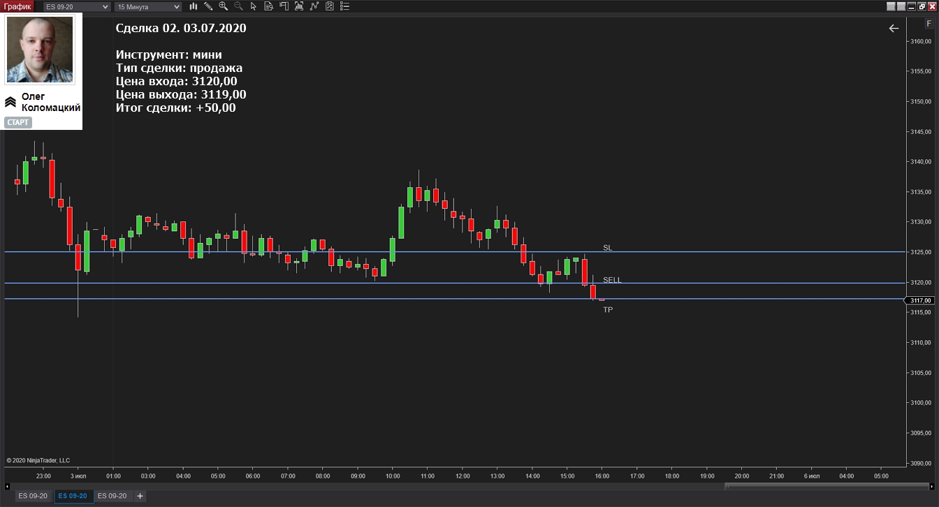Toggle the chart trader icon
Screen dimensions: 939x507
(284, 6)
